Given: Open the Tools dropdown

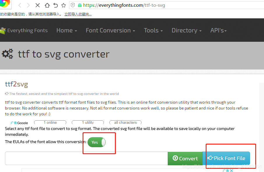Looking at the screenshot, I should 153,30.
